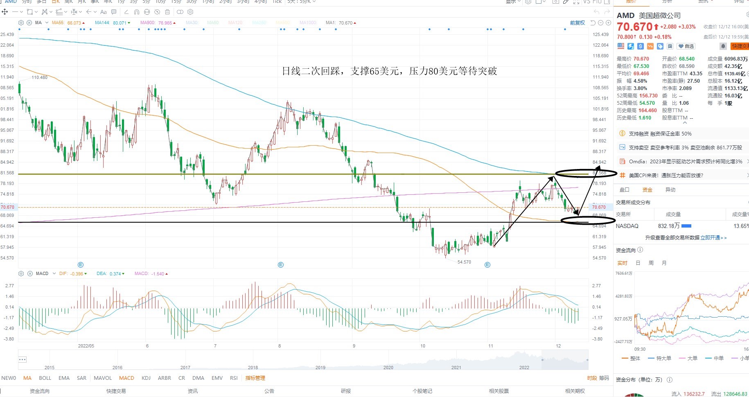Click the orange chart badge icon
Image resolution: width=749 pixels, height=397 pixels.
point(650,46)
